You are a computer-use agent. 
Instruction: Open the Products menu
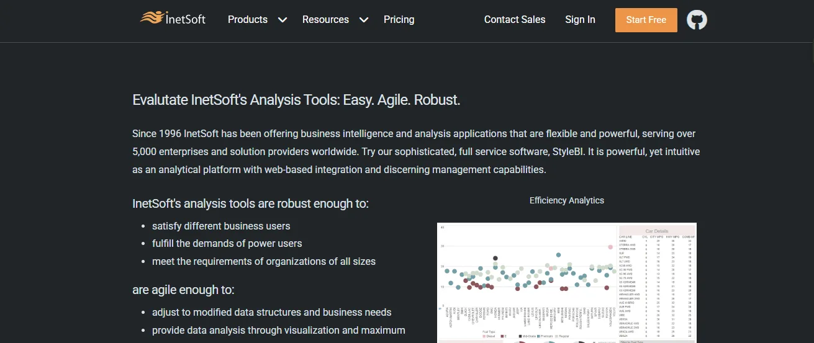tap(248, 20)
